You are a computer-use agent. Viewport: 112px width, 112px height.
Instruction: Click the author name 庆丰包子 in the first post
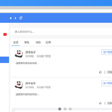(x=30, y=52)
